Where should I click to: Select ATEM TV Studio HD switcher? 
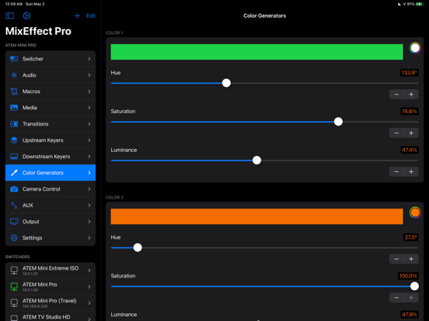pos(51,316)
